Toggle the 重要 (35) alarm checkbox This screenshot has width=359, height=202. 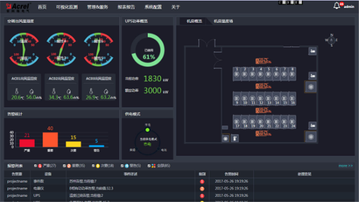point(63,166)
